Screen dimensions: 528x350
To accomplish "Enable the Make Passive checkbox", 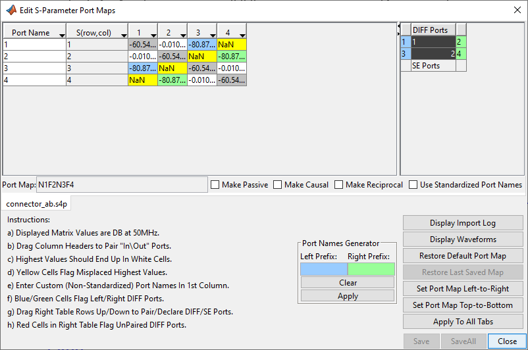I will (x=215, y=185).
